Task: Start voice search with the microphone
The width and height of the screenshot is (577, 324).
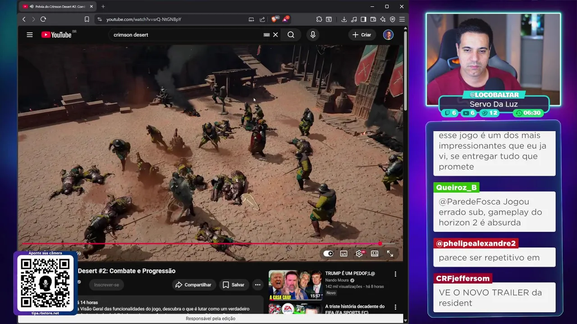Action: pos(313,35)
